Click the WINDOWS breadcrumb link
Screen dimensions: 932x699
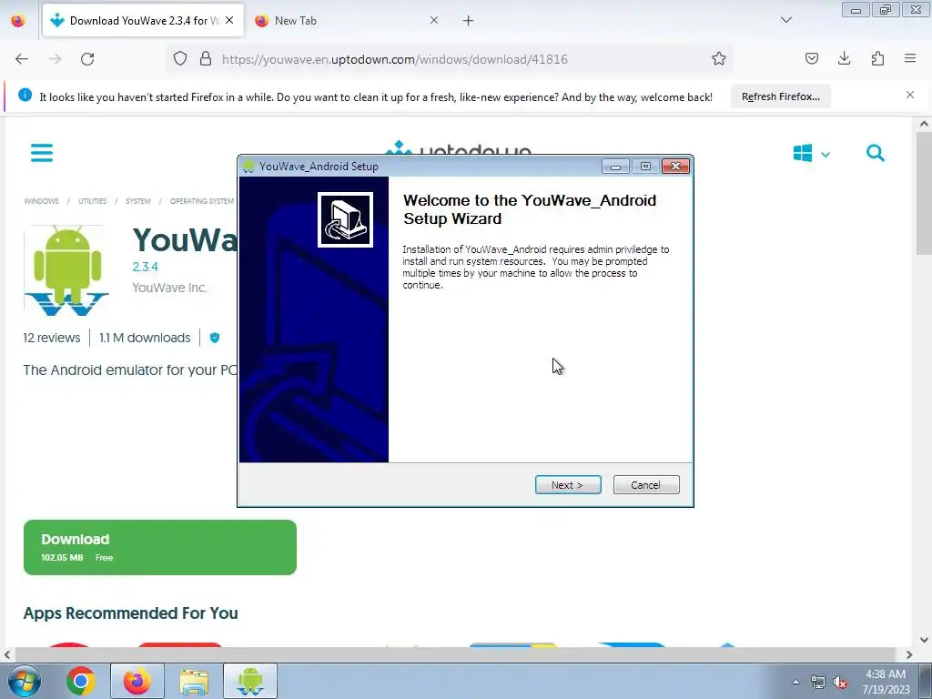(x=41, y=201)
